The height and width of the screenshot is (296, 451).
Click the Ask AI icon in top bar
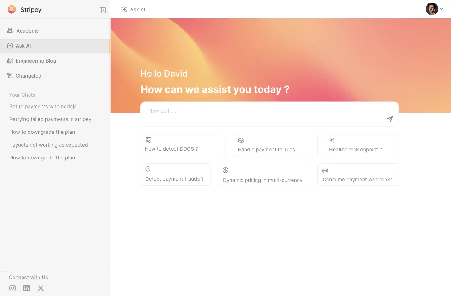(x=124, y=9)
